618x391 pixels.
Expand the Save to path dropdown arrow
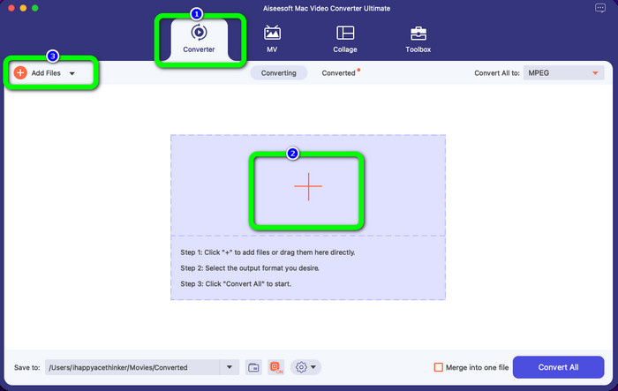(230, 367)
